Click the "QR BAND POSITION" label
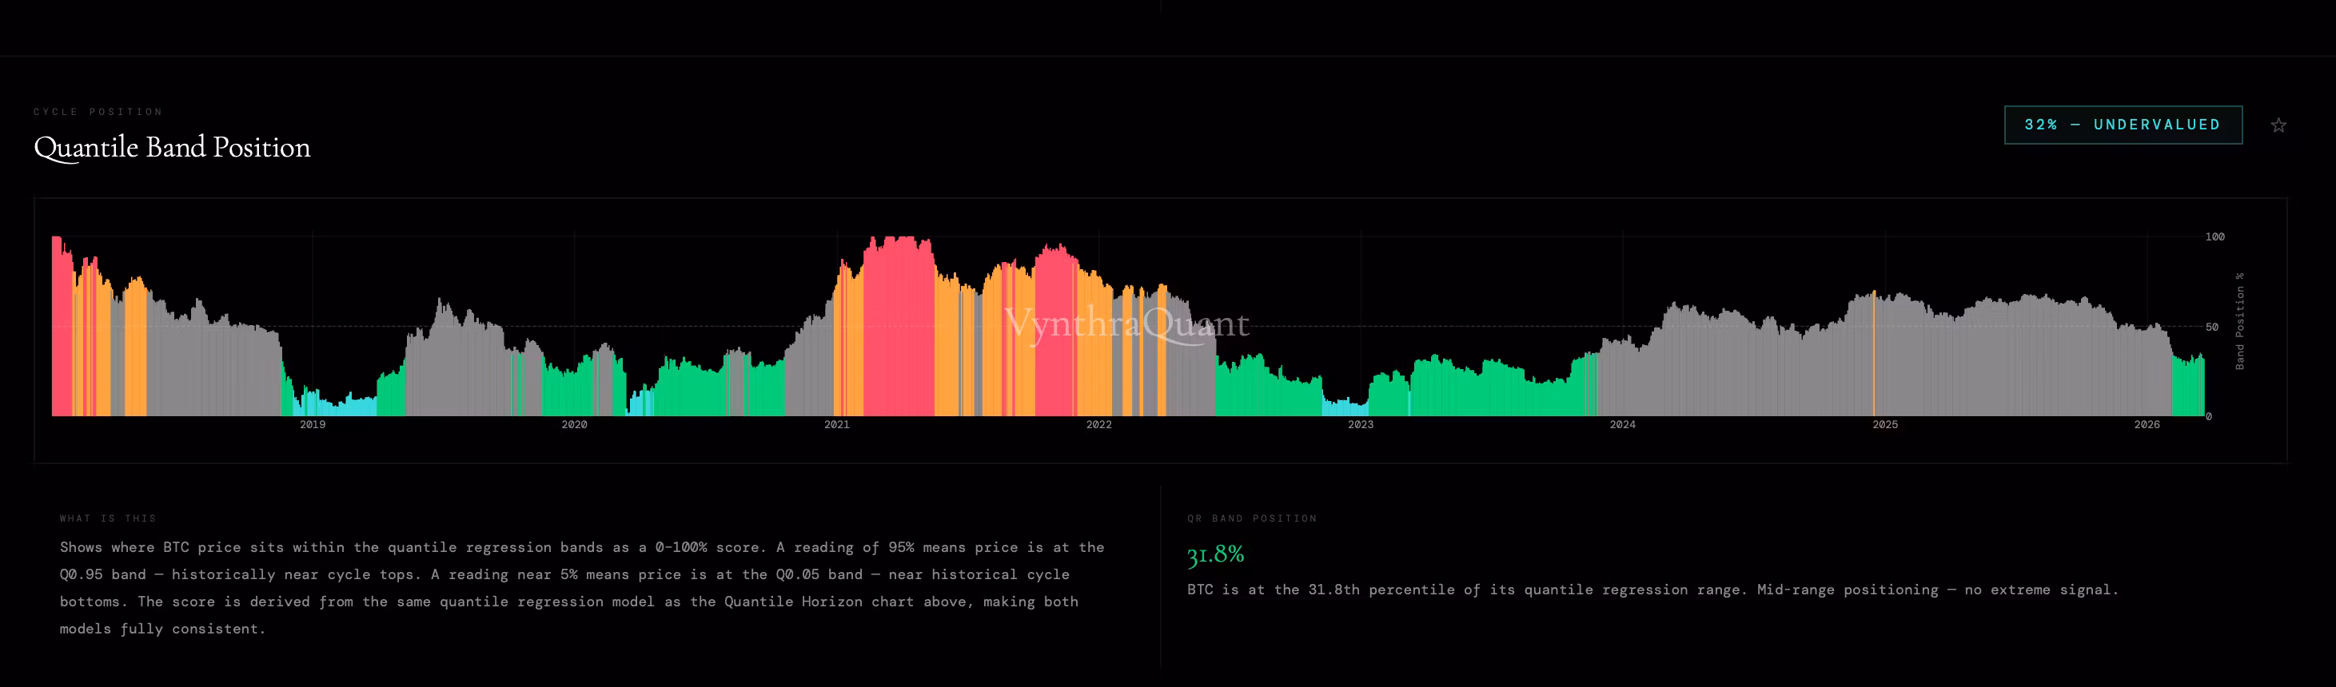The width and height of the screenshot is (2336, 687). [x=1251, y=518]
